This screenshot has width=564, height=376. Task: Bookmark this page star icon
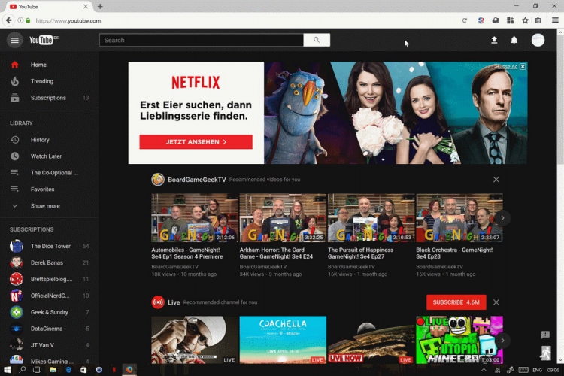(x=525, y=20)
